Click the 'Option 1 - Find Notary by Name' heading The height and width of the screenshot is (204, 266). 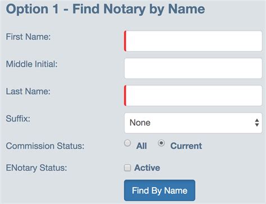(106, 9)
